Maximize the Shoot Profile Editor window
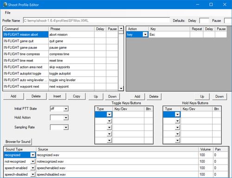Image resolution: width=232 pixels, height=178 pixels. pos(211,5)
